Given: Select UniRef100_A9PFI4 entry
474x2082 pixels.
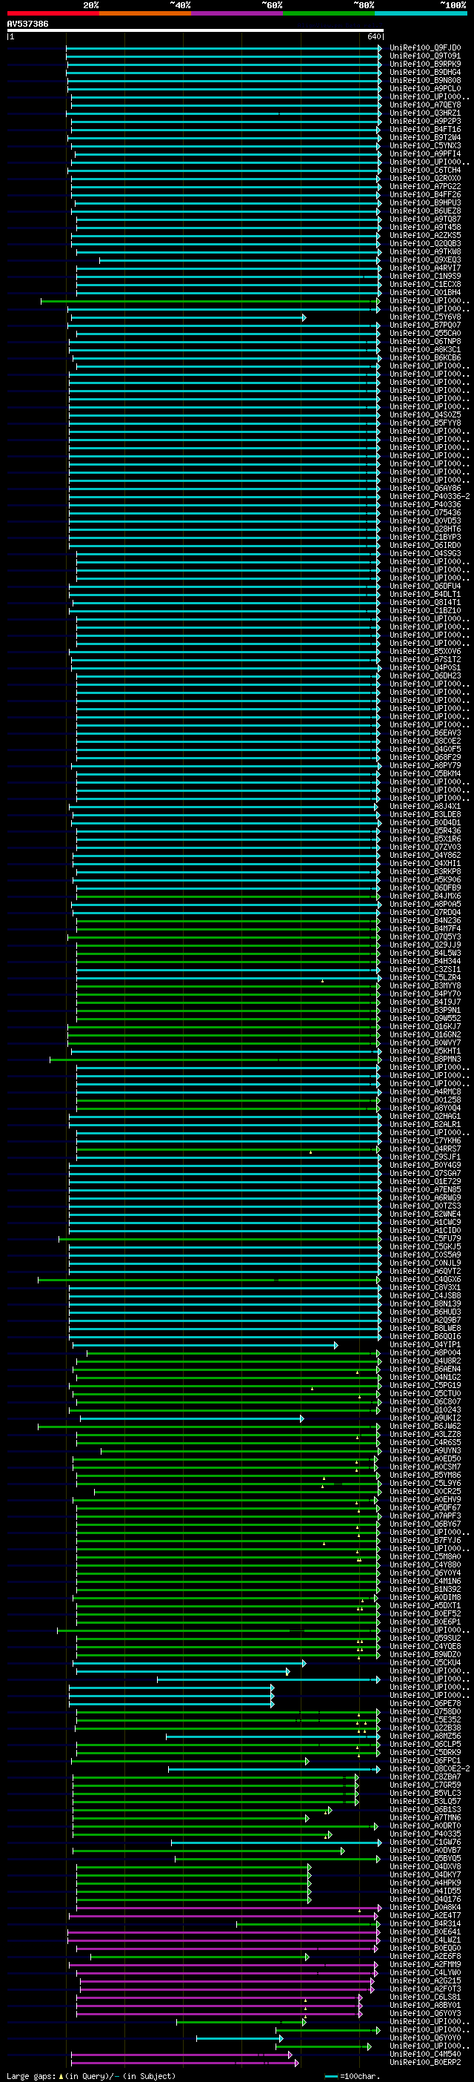Looking at the screenshot, I should click(426, 153).
